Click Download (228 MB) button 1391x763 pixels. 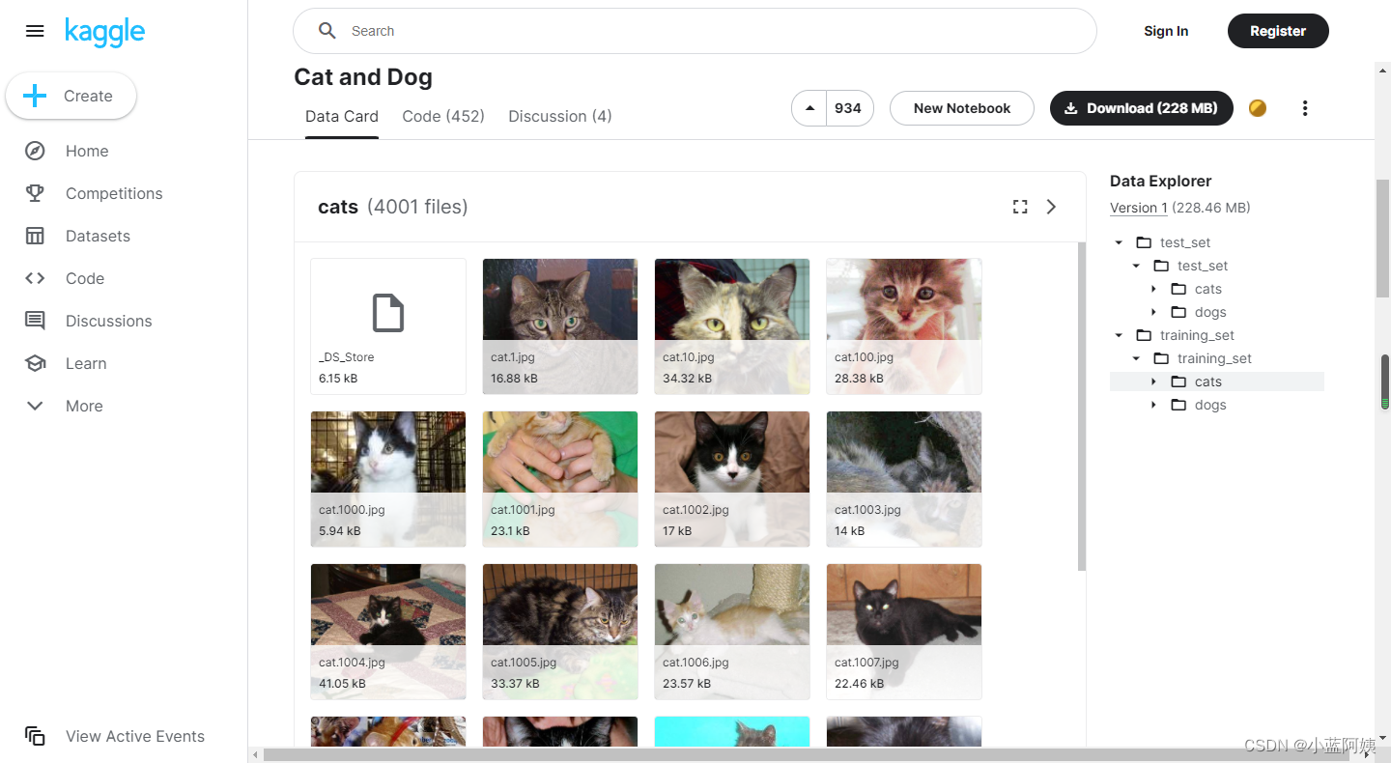point(1142,108)
